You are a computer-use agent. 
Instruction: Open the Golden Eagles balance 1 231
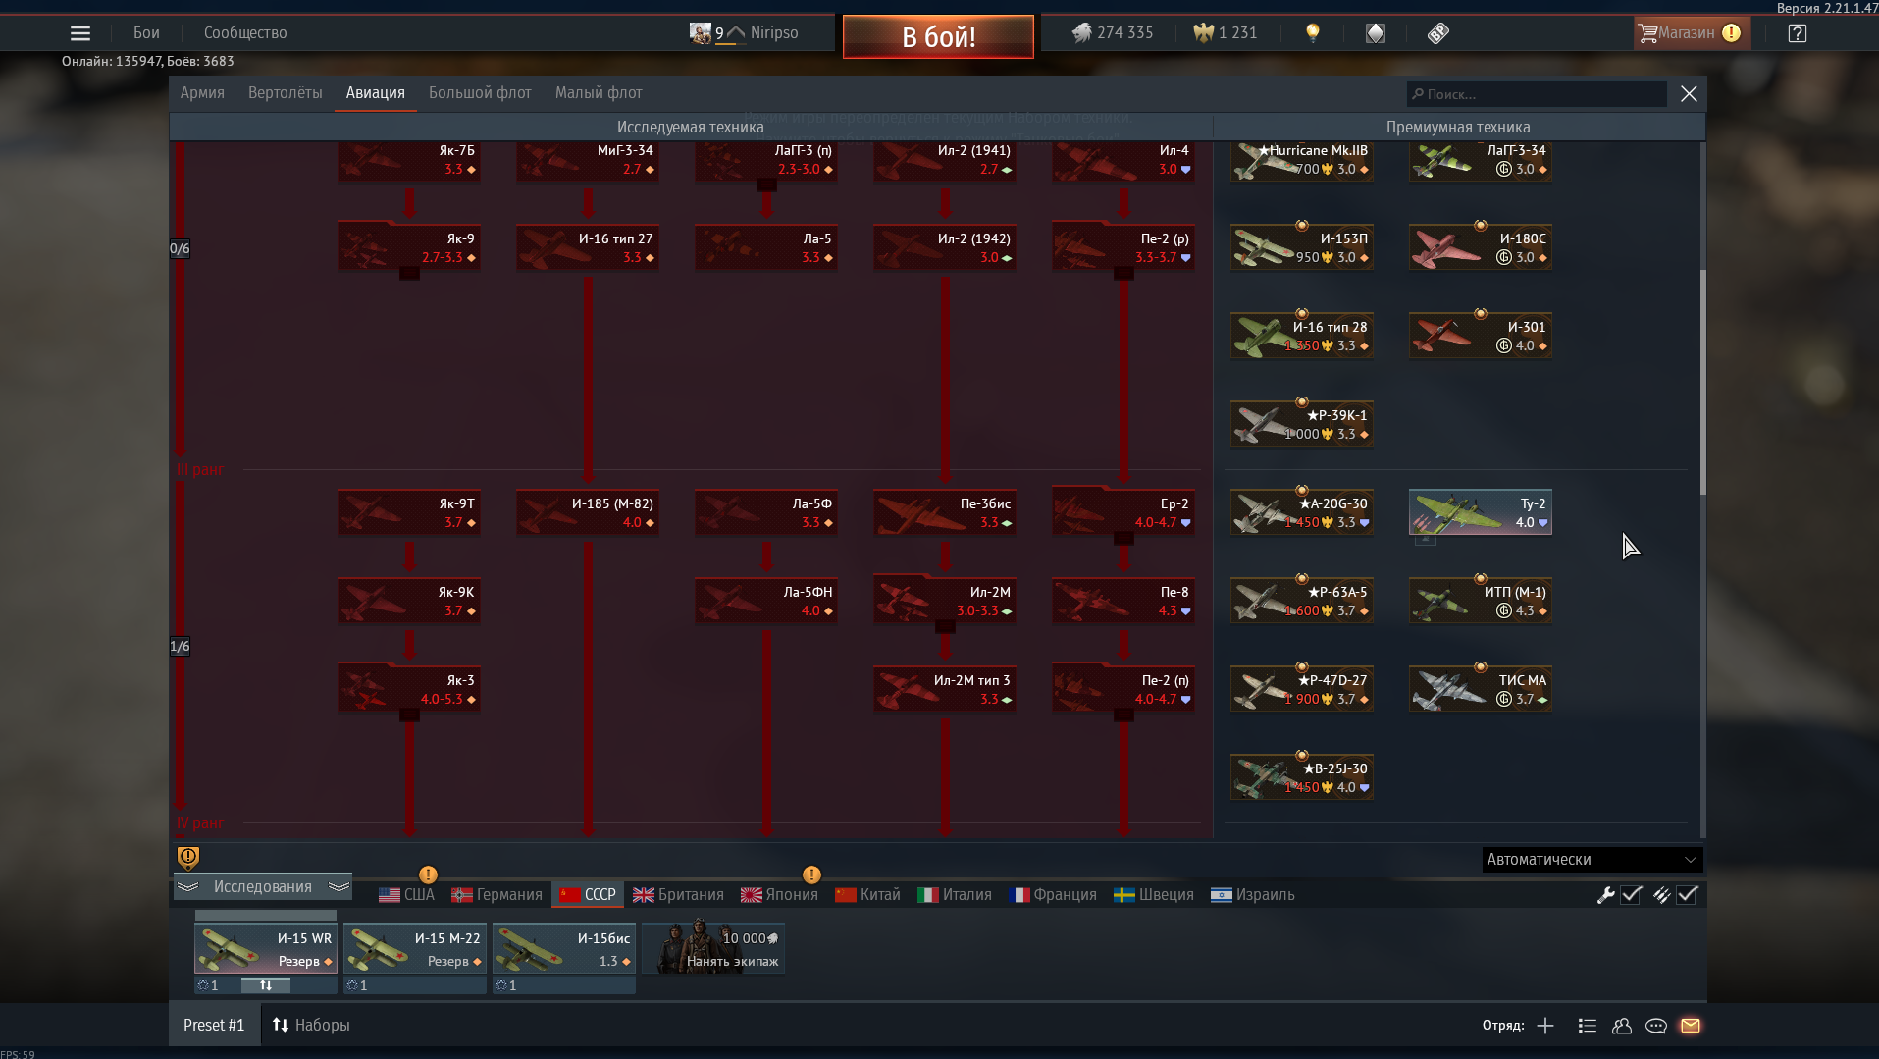(x=1225, y=33)
